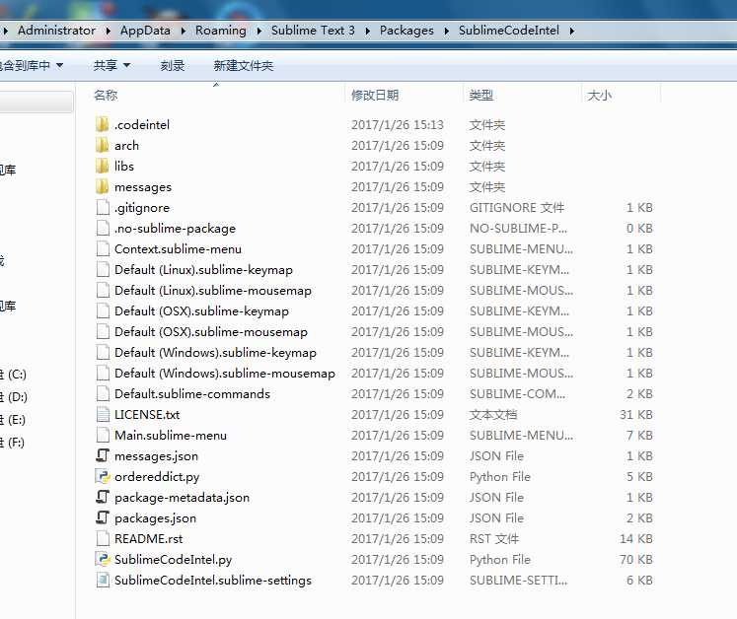737x619 pixels.
Task: Select the packages.json file icon
Action: (103, 517)
